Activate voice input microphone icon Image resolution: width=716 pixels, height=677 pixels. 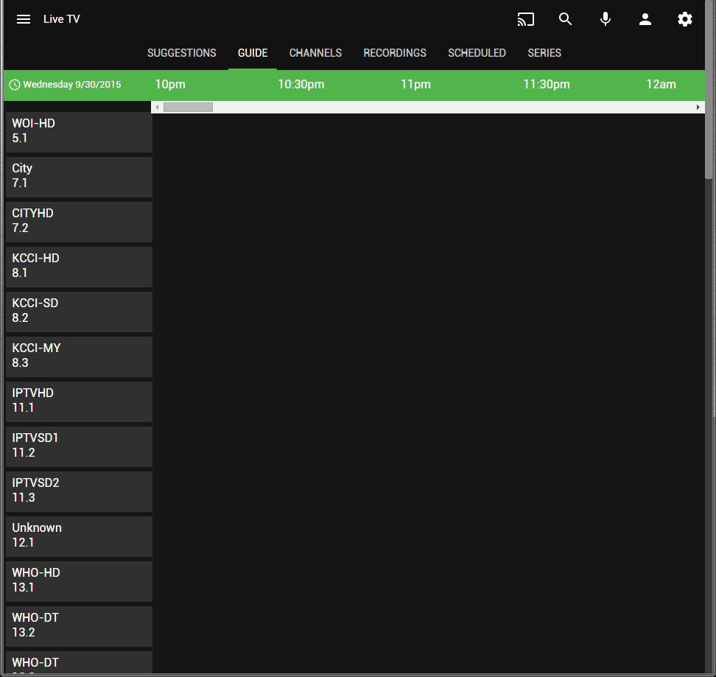tap(605, 19)
